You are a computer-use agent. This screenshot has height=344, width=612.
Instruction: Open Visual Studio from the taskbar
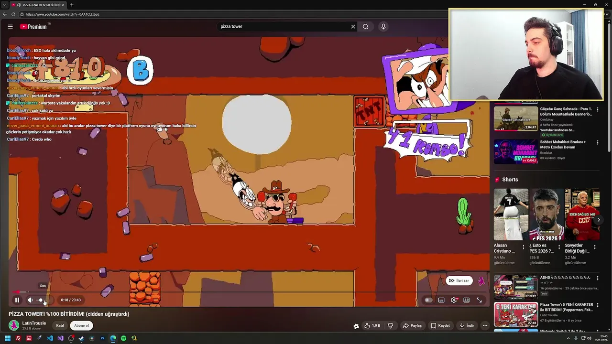pos(60,338)
